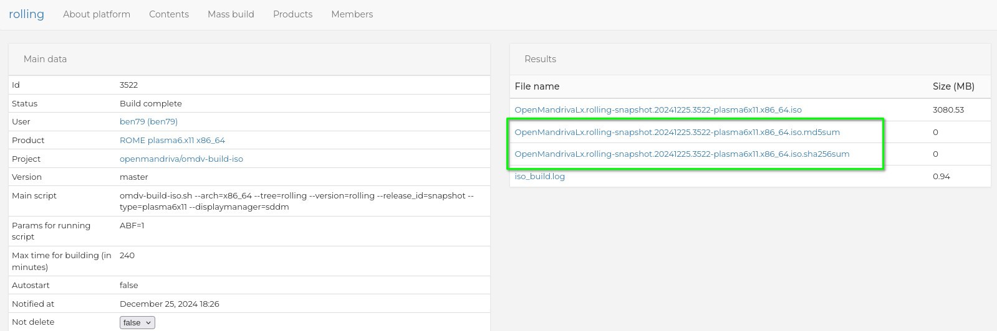
Task: Select the 3080.53 size value
Action: (x=948, y=110)
